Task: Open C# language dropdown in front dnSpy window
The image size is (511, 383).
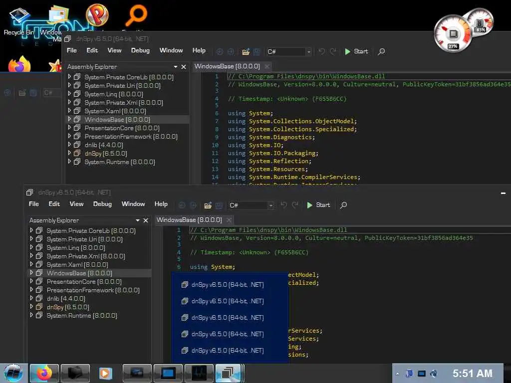Action: coord(271,205)
